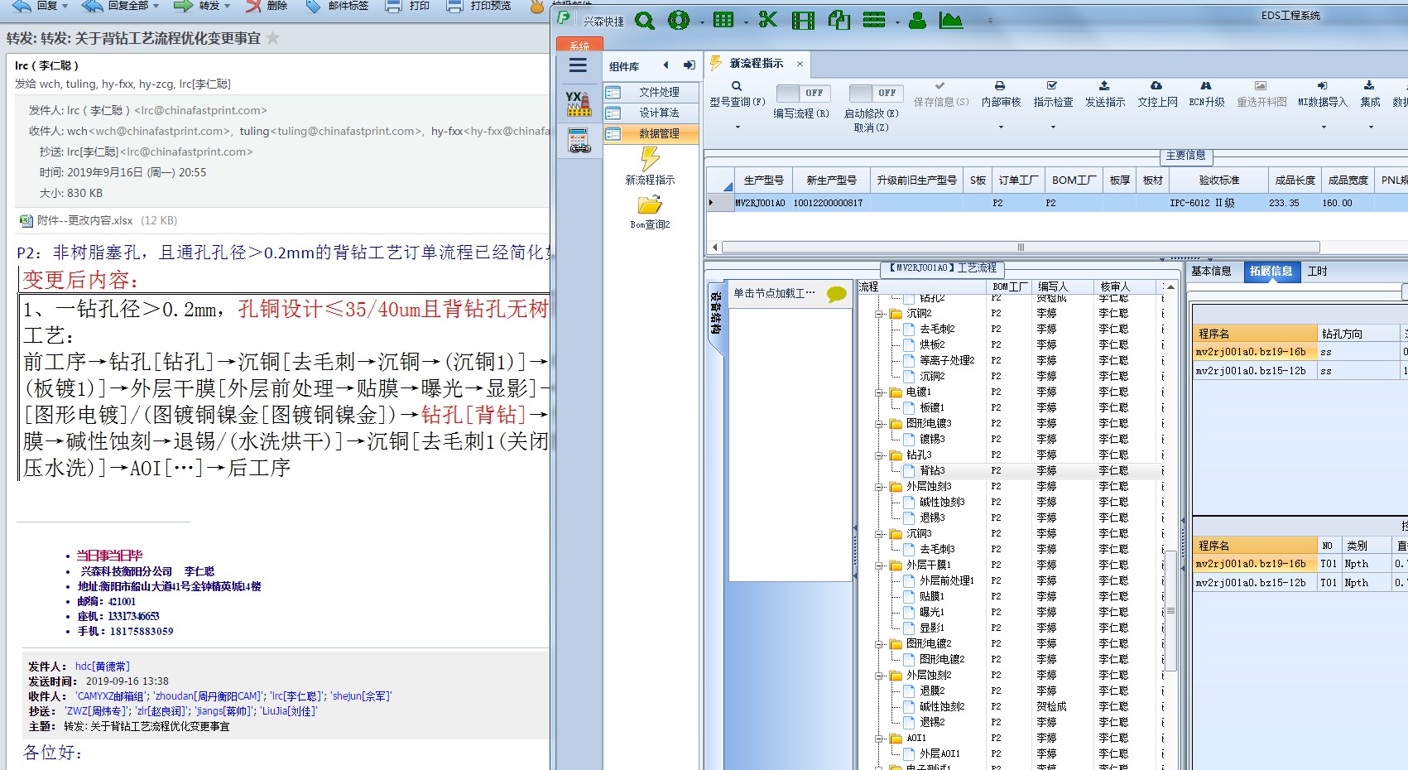Collapse component library with left arrow
This screenshot has height=770, width=1408.
point(666,65)
